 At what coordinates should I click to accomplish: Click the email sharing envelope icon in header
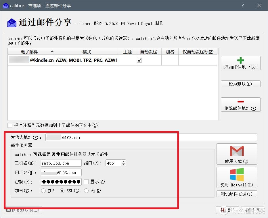coord(12,23)
